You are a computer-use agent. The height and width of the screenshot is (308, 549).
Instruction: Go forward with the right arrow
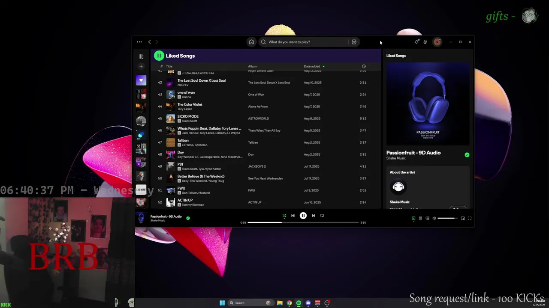coord(157,42)
